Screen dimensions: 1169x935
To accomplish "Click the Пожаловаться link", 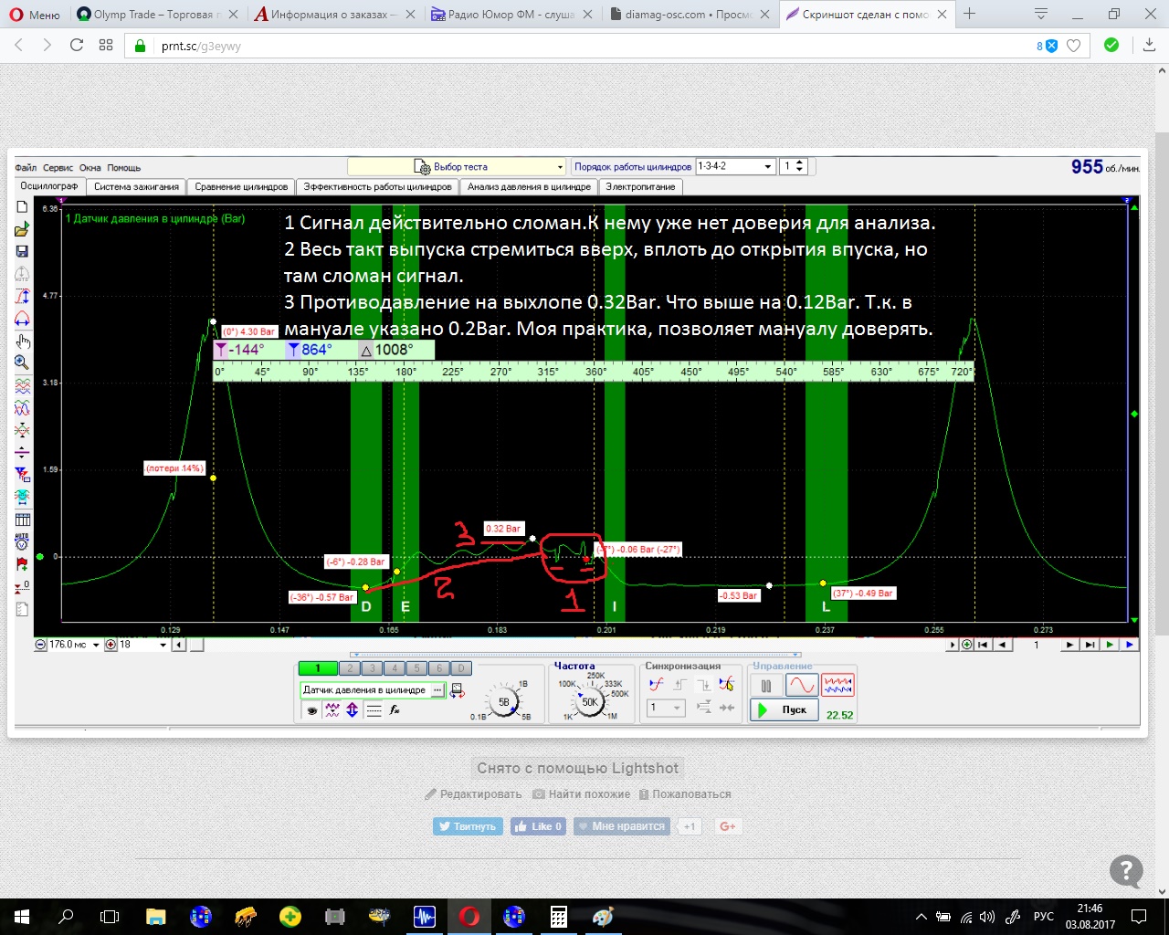I will pyautogui.click(x=685, y=794).
